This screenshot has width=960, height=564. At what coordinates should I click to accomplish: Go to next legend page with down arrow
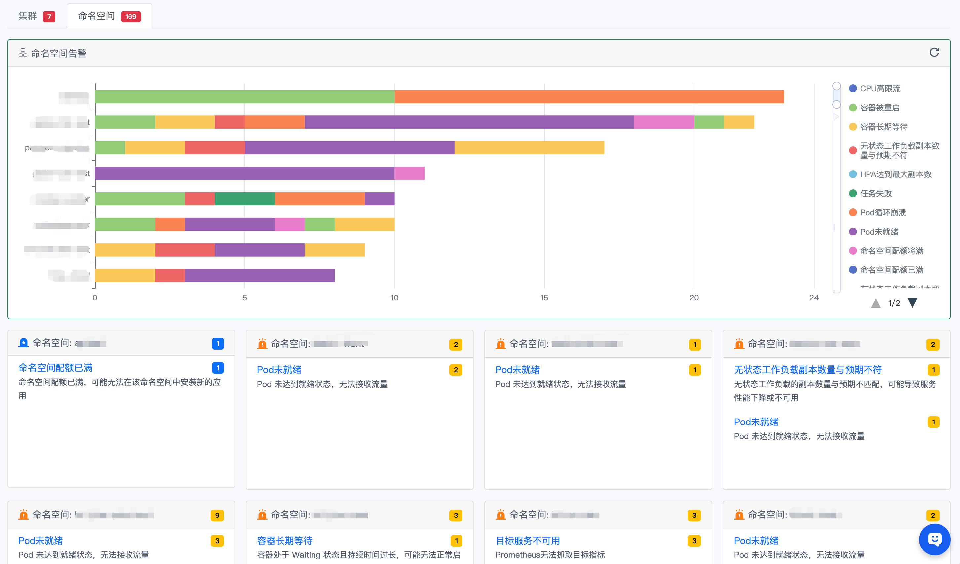point(912,303)
